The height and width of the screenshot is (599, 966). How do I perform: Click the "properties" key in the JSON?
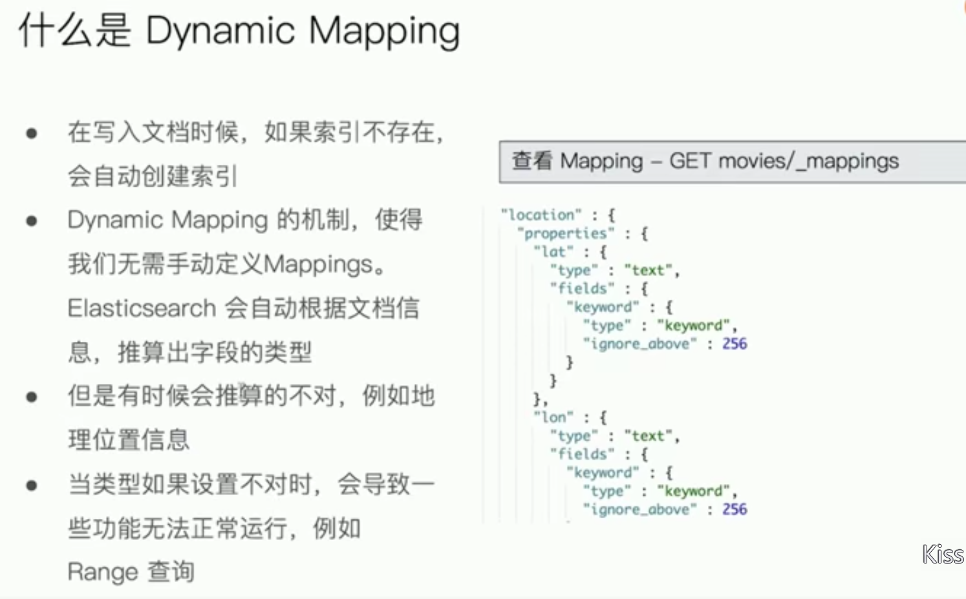(x=566, y=233)
